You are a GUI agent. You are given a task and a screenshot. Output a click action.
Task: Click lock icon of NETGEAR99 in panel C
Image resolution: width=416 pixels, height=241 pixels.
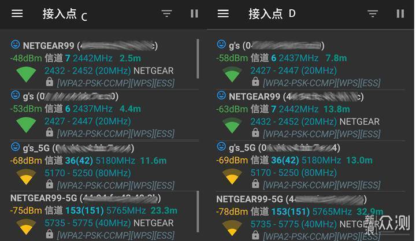(x=49, y=81)
